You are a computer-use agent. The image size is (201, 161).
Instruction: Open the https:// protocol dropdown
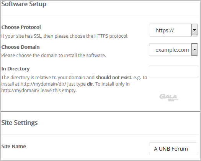click(173, 30)
